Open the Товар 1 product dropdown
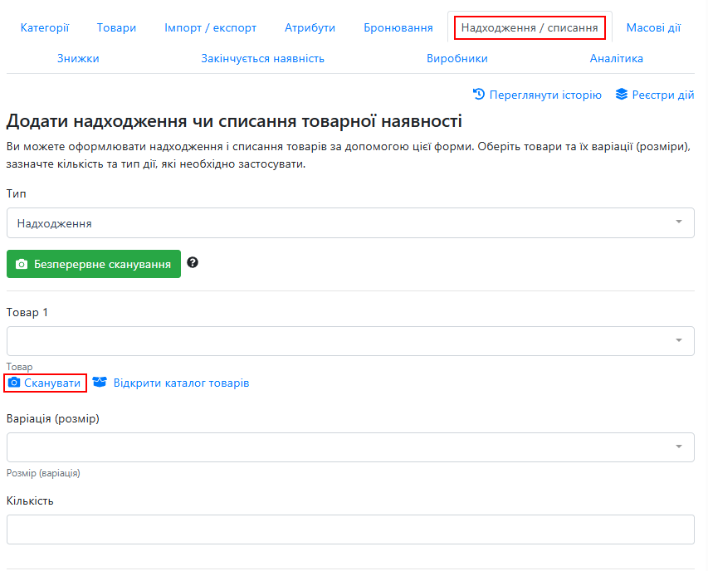The height and width of the screenshot is (571, 708). [x=350, y=341]
